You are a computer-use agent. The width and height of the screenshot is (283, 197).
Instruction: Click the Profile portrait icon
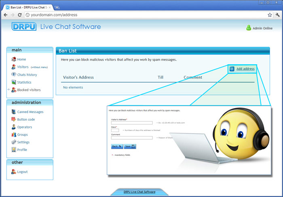coord(14,150)
